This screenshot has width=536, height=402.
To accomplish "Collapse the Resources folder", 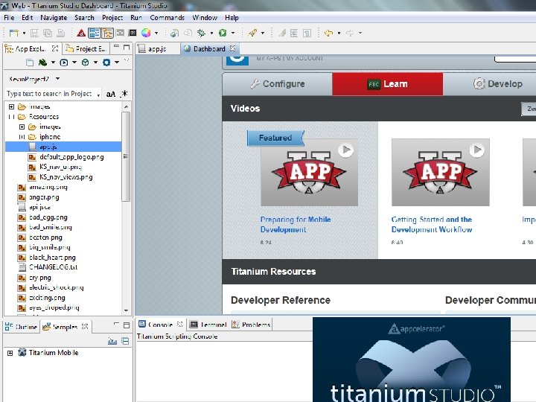I will click(x=12, y=117).
